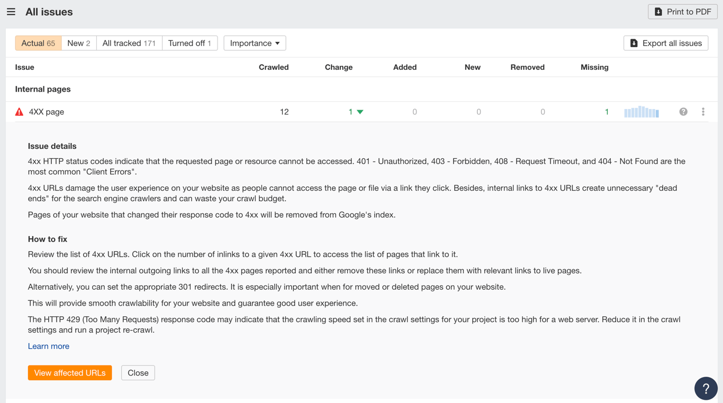Viewport: 723px width, 403px height.
Task: Switch to the New issues tab
Action: coord(78,43)
